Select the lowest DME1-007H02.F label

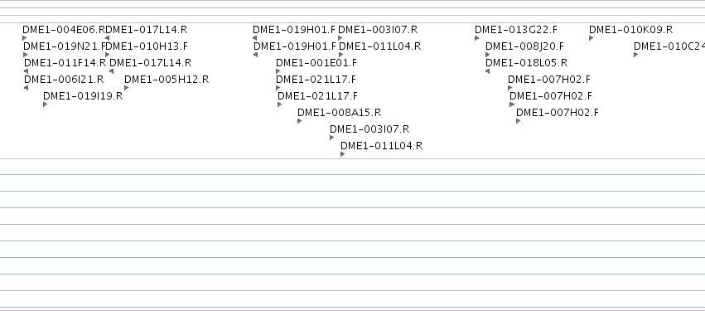557,113
